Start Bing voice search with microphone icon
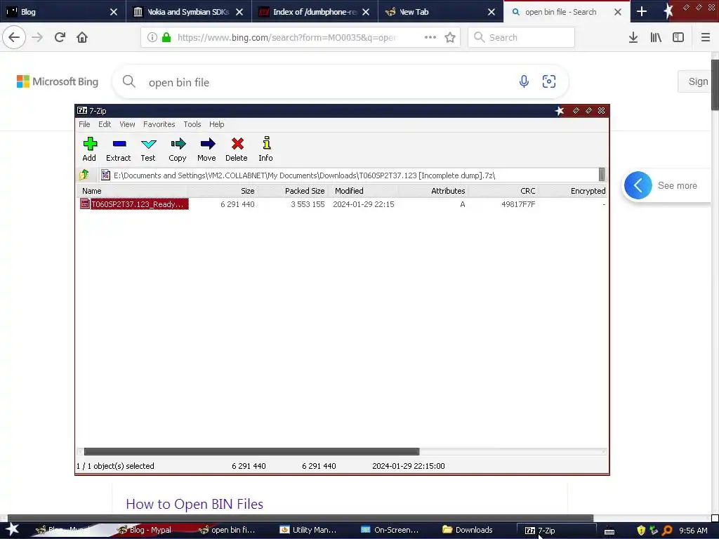The width and height of the screenshot is (719, 539). (x=524, y=81)
